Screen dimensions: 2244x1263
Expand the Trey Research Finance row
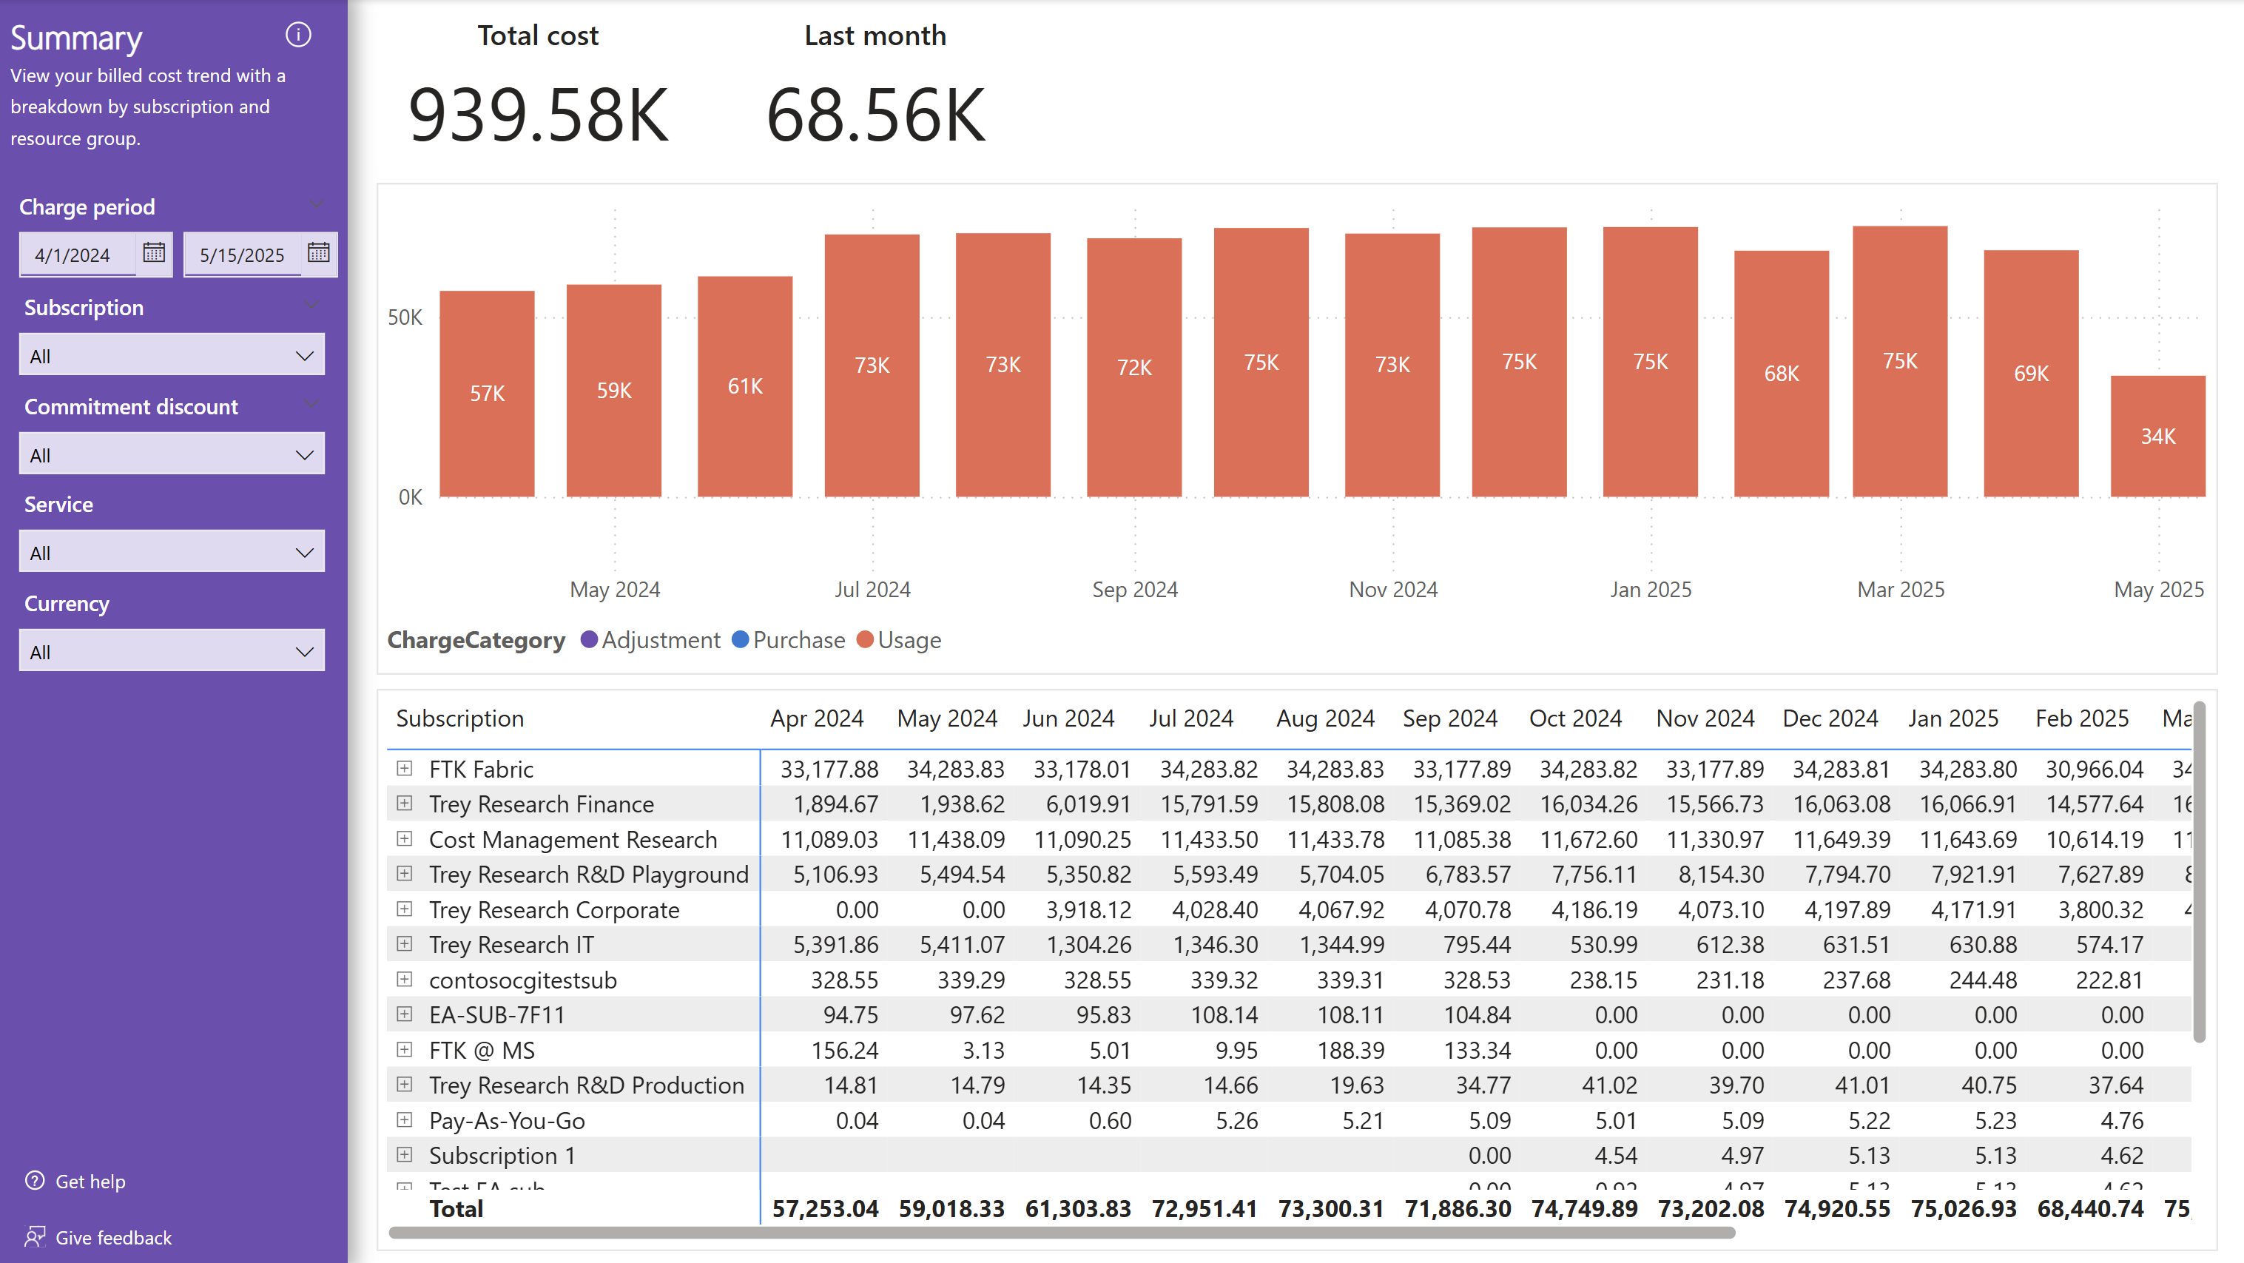click(404, 803)
